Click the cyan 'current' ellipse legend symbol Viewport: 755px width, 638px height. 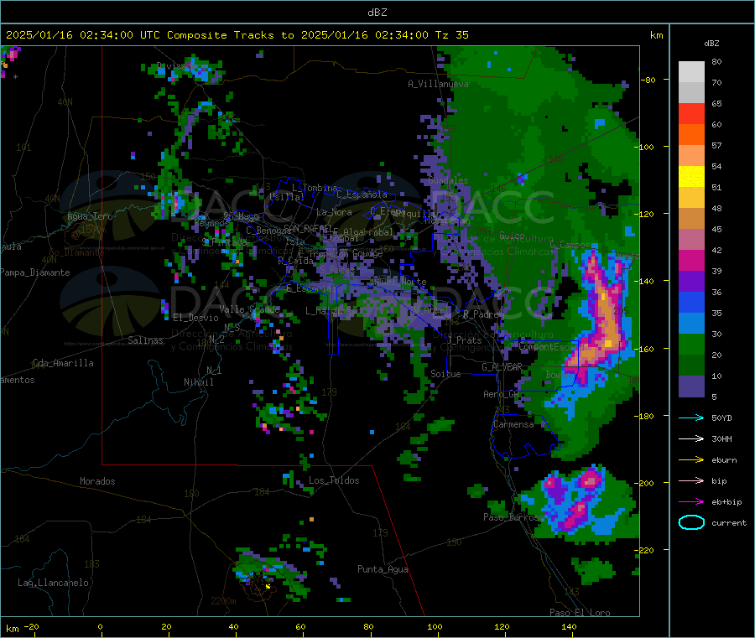pyautogui.click(x=691, y=522)
